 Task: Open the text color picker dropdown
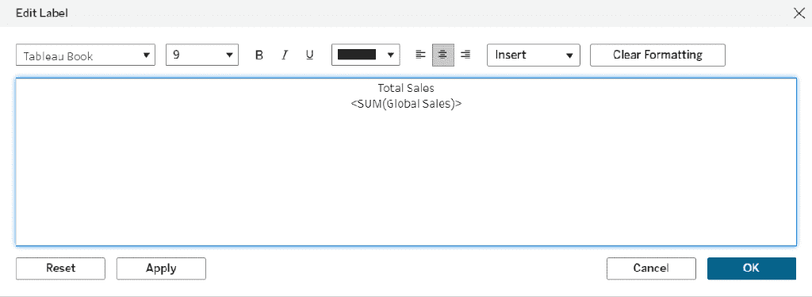[x=366, y=55]
